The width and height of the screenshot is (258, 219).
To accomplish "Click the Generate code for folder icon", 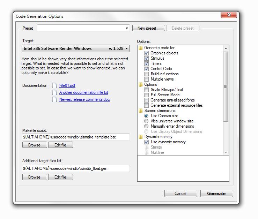I will (x=141, y=48).
